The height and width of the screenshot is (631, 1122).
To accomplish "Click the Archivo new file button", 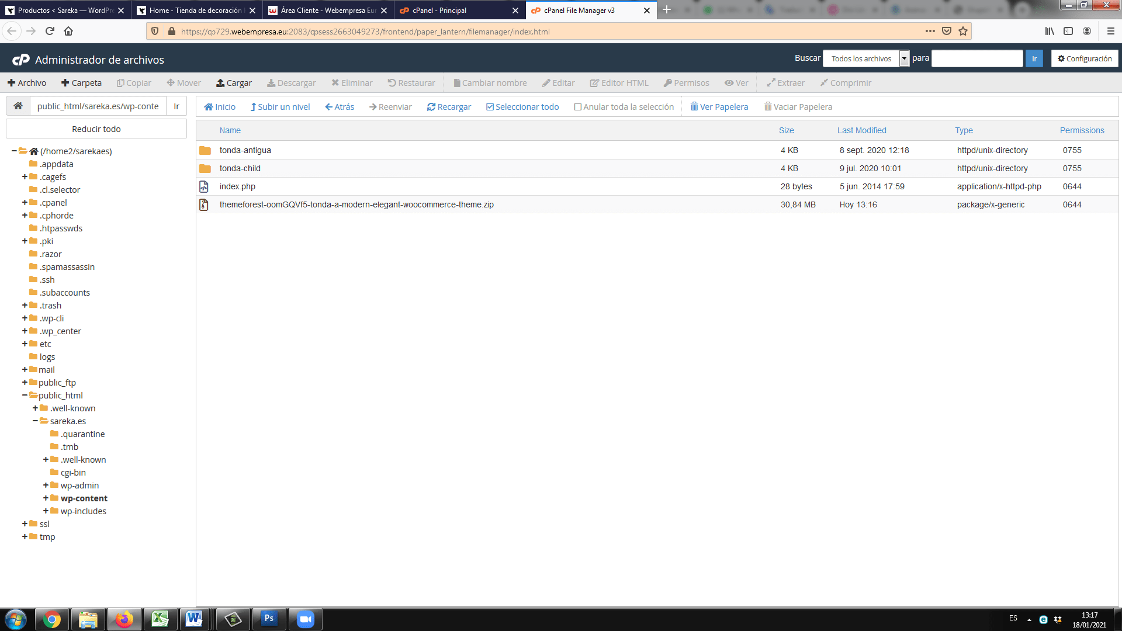I will 27,83.
